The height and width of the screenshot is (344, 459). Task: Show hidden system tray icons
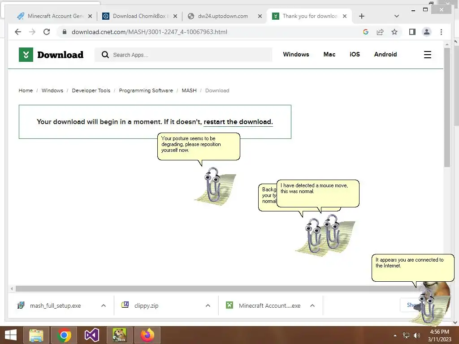tap(395, 335)
